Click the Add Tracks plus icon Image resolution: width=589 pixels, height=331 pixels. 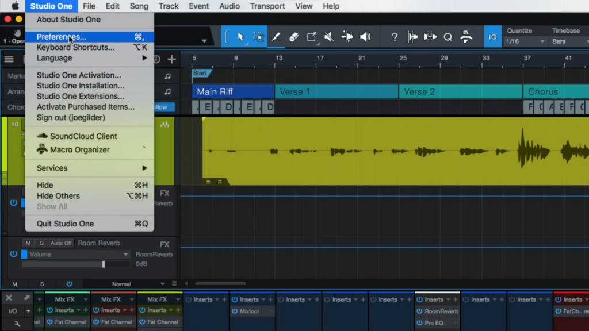[x=171, y=59]
